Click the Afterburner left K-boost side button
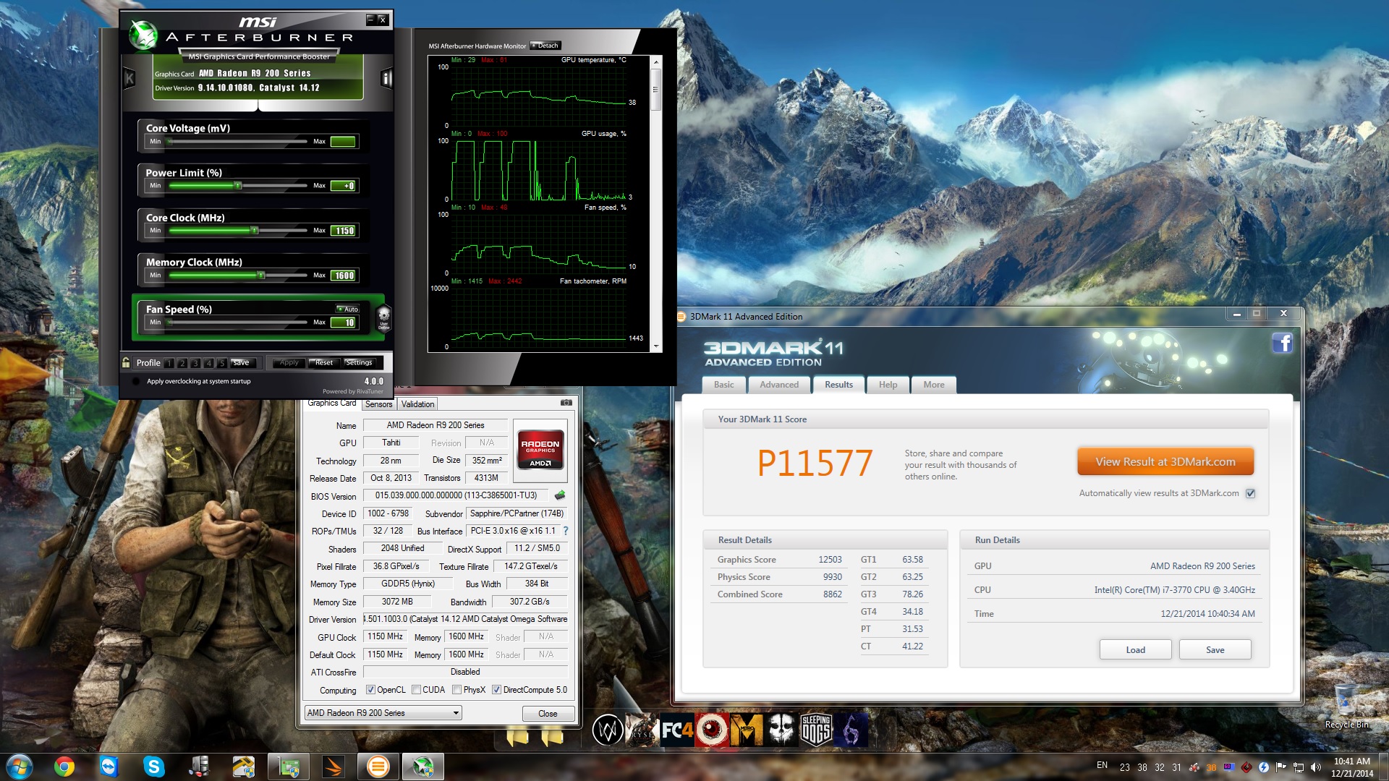 click(x=129, y=78)
